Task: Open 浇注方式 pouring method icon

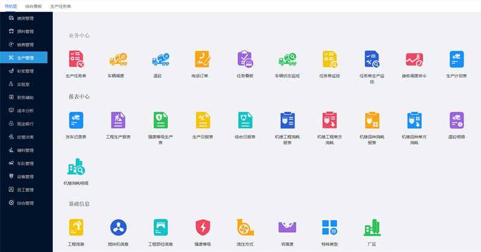Action: pos(245,227)
